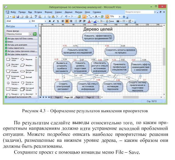
Task: Click the Введите вопрос help field
Action: pyautogui.click(x=139, y=12)
